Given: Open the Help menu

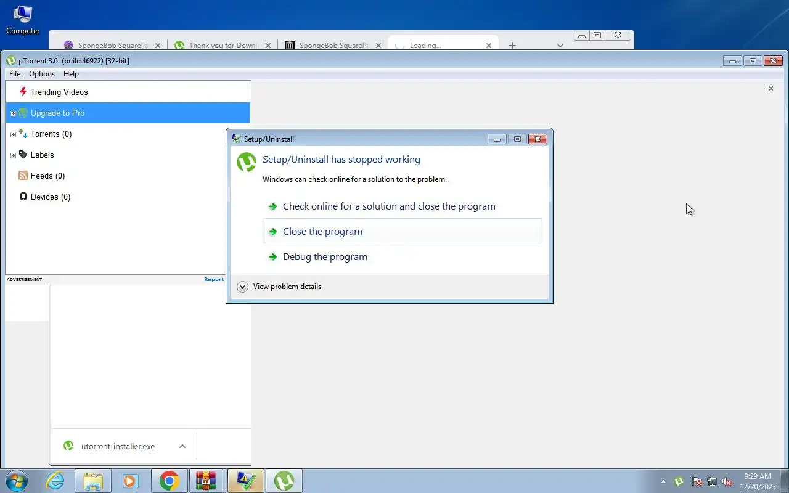Looking at the screenshot, I should 71,74.
